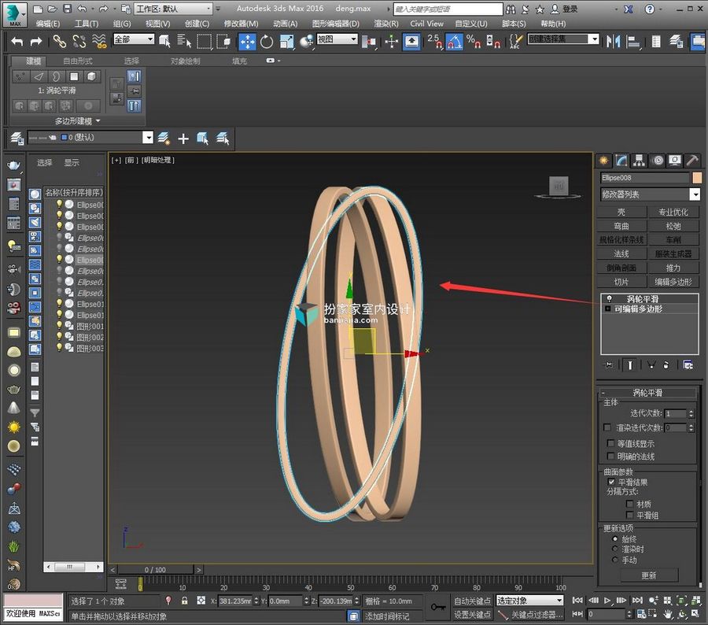708x625 pixels.
Task: Activate Bind to Space Warp tool
Action: pyautogui.click(x=99, y=42)
